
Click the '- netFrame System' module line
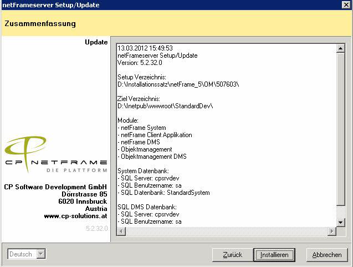142,128
